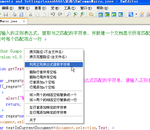Open the 宏(M) macro menu

point(55,8)
